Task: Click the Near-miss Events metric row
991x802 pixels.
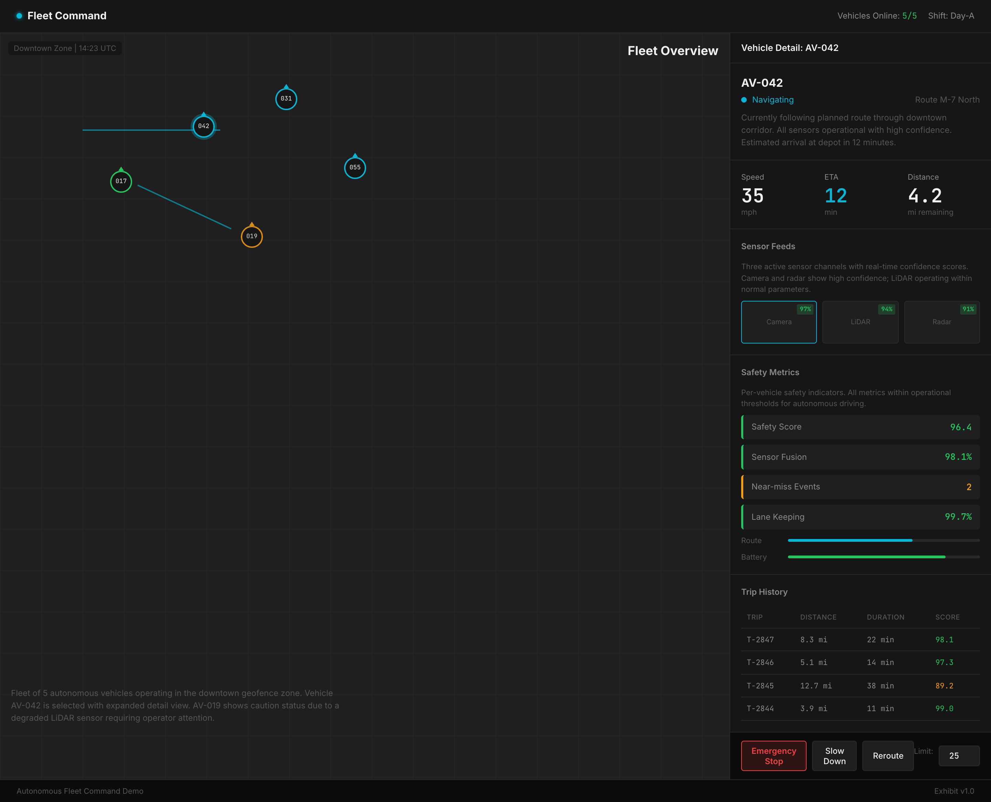Action: pyautogui.click(x=860, y=486)
